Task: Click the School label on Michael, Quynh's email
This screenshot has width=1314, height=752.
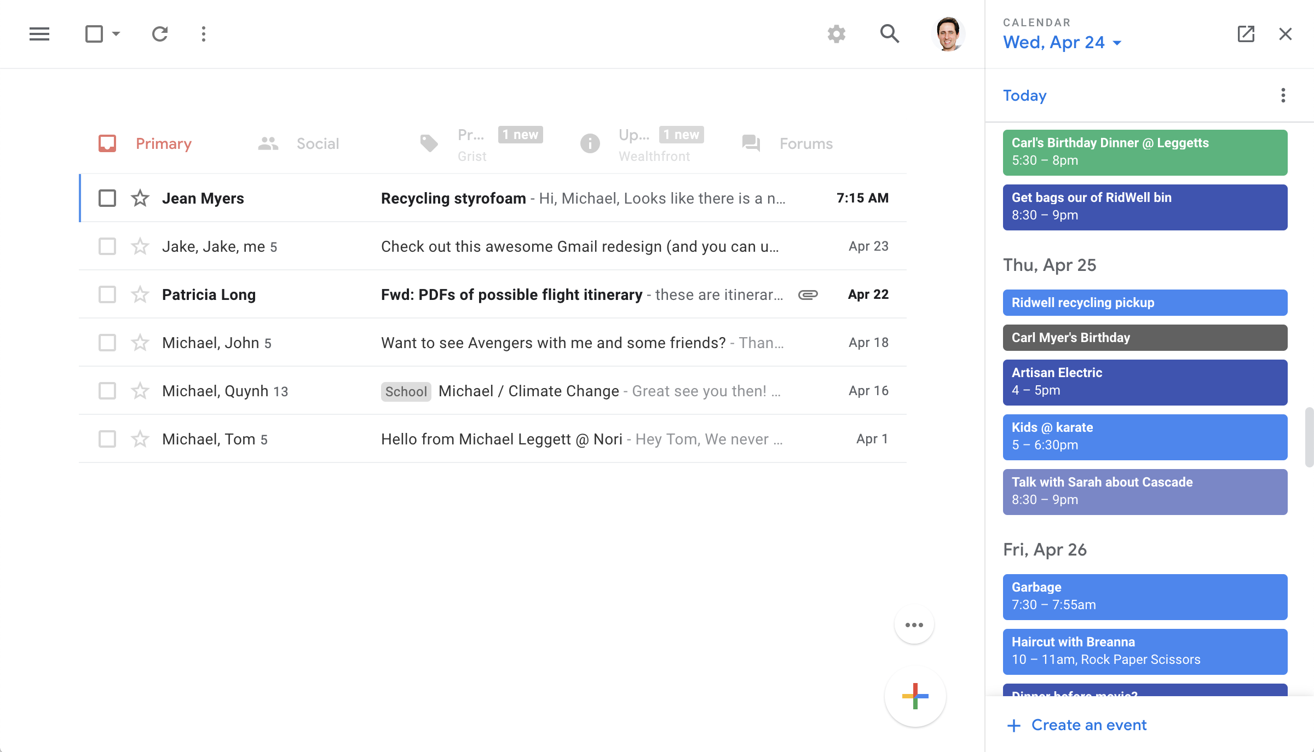Action: pyautogui.click(x=405, y=391)
